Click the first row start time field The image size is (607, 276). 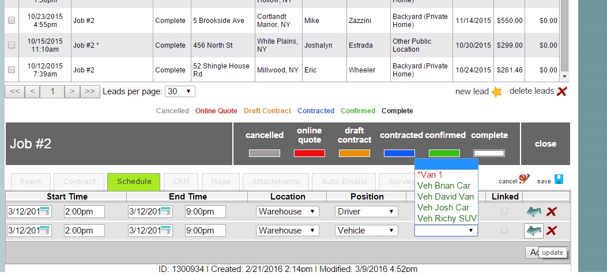tap(84, 212)
